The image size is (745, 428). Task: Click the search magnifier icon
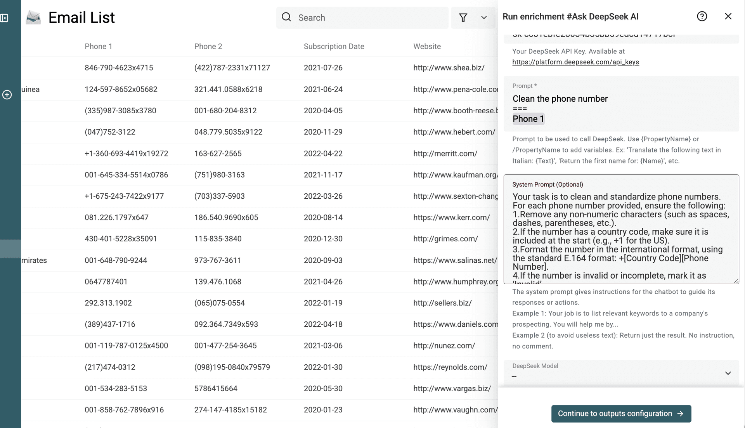pos(286,17)
